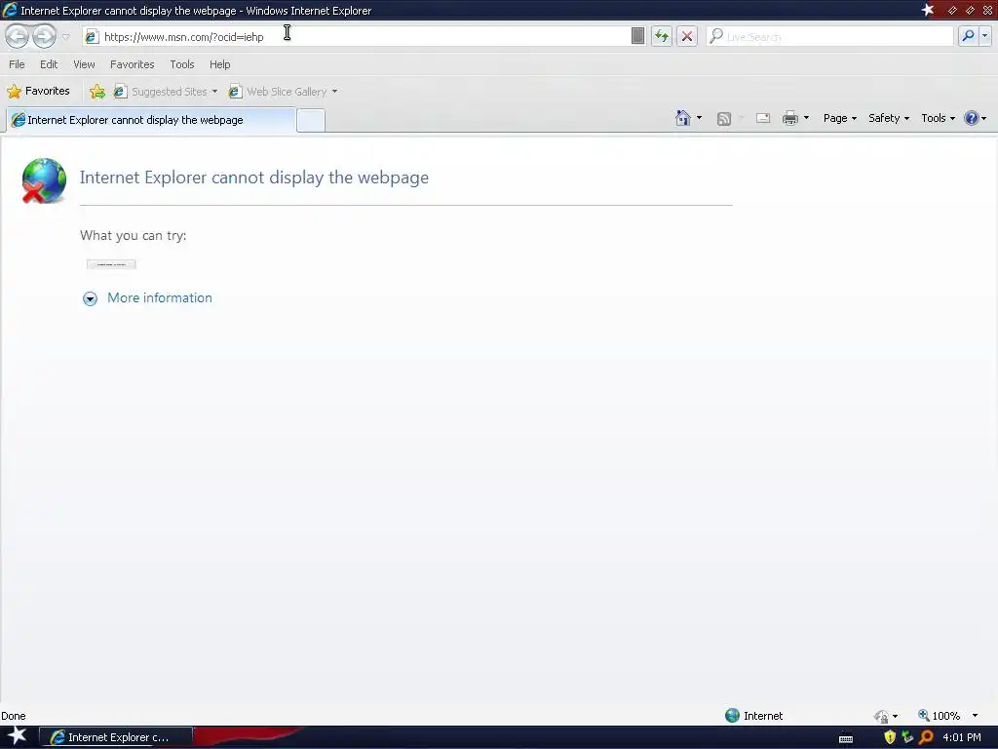Open a new blank tab

tap(311, 120)
